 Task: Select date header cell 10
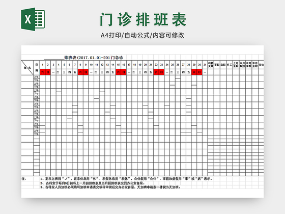pos(91,65)
